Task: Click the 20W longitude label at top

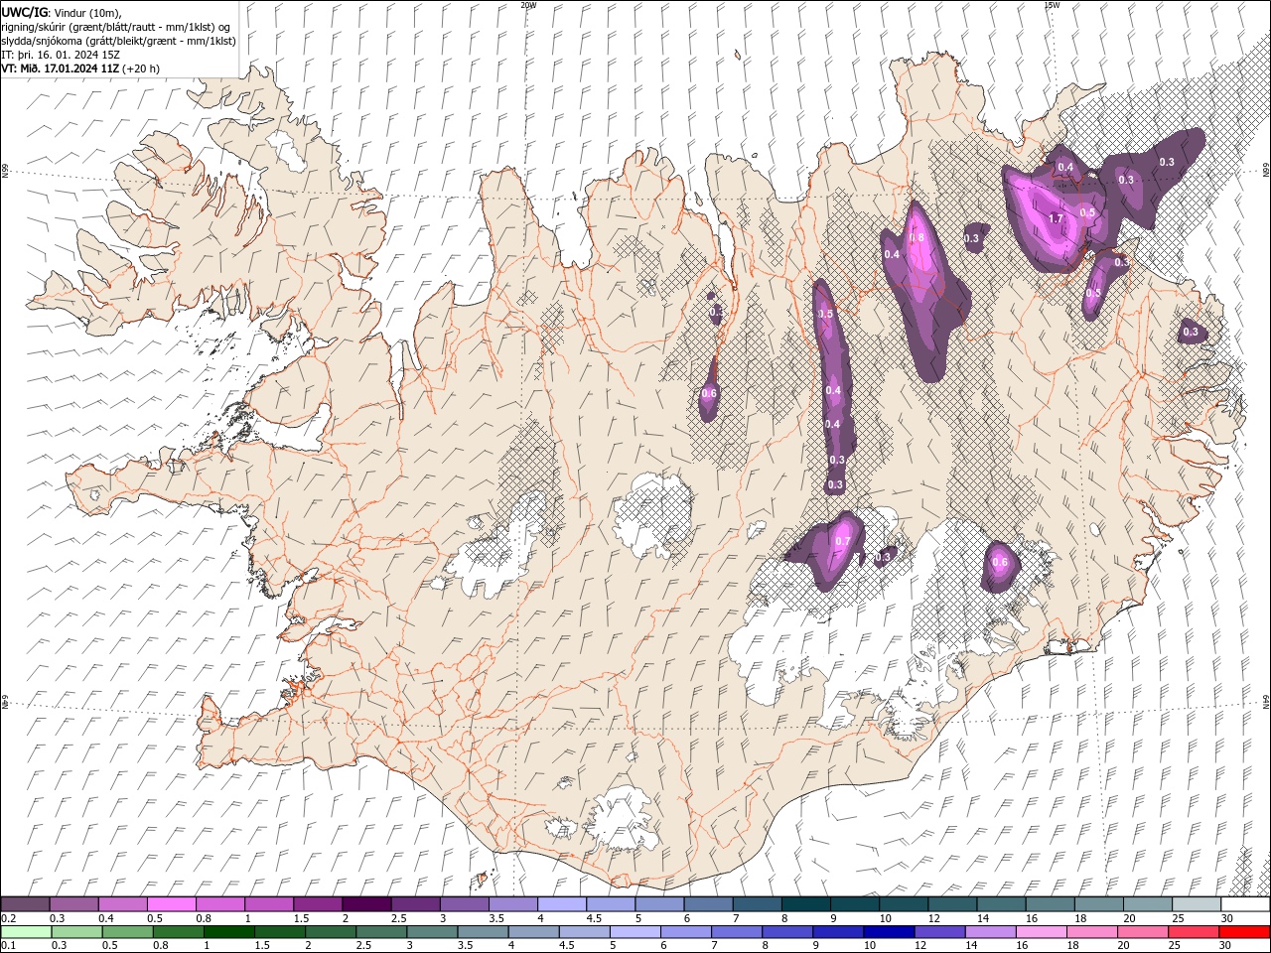Action: click(528, 5)
